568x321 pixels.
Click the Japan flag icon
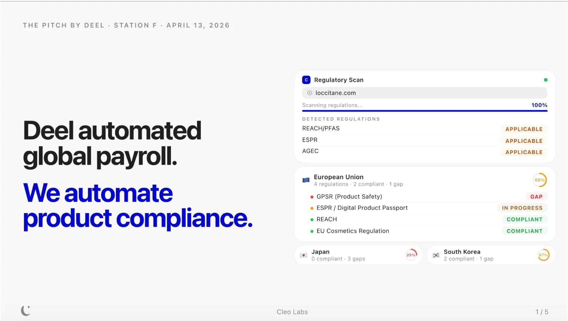(x=303, y=255)
